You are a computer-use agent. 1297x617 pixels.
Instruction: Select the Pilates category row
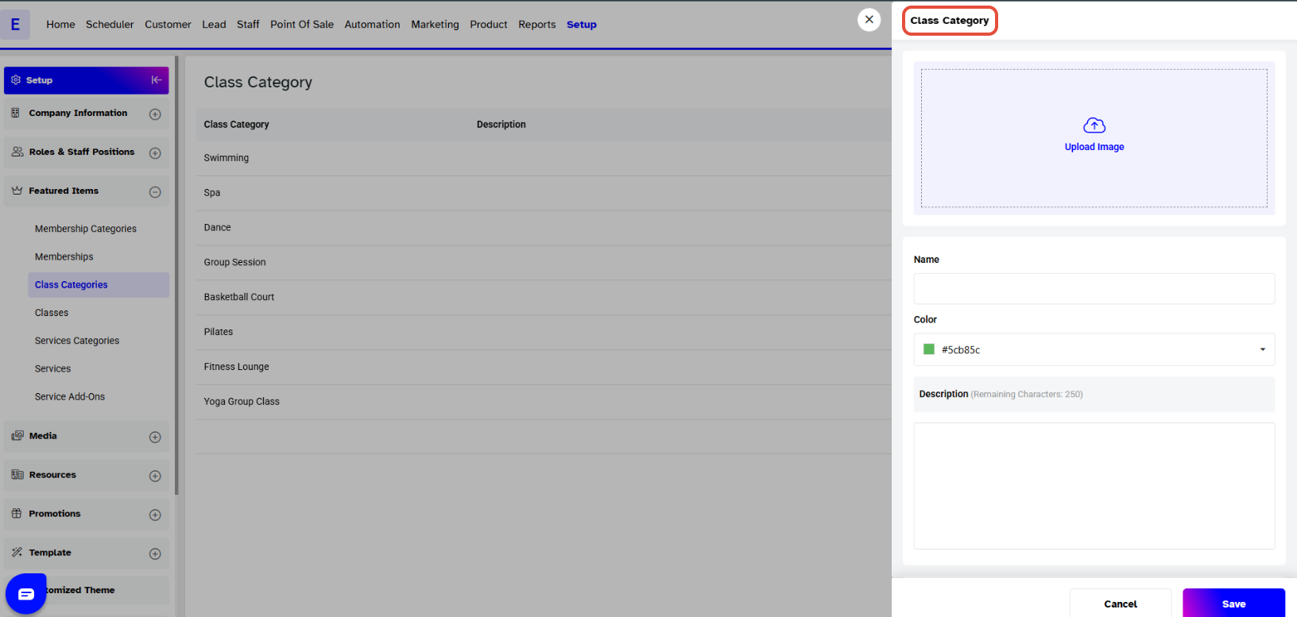pyautogui.click(x=544, y=332)
